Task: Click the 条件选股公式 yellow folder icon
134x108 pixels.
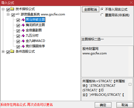Action: (x=12, y=51)
